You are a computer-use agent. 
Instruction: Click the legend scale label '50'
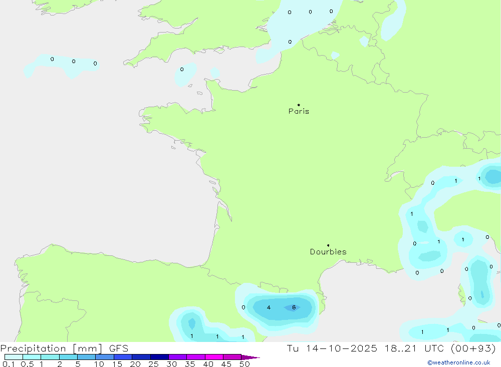click(244, 364)
